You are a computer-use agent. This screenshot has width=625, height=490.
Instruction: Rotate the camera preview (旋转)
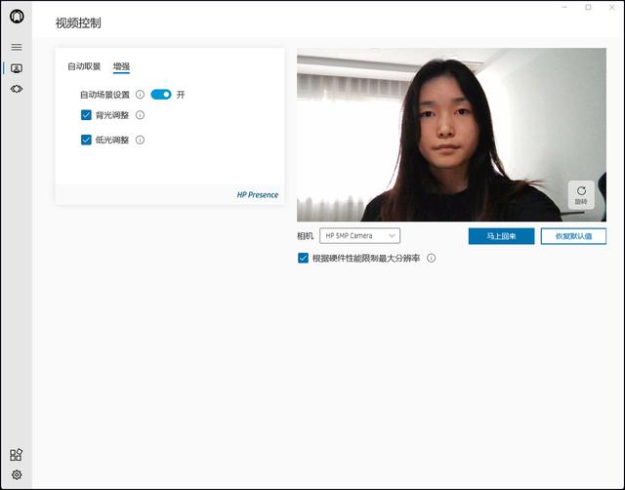tap(581, 195)
